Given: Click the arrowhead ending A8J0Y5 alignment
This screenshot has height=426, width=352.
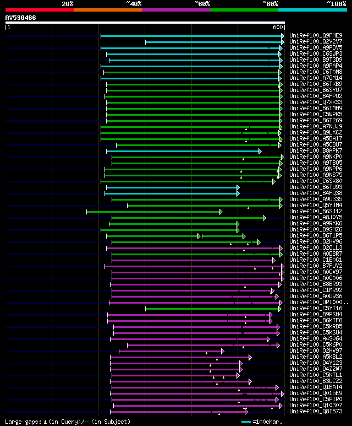Looking at the screenshot, I should tap(265, 218).
